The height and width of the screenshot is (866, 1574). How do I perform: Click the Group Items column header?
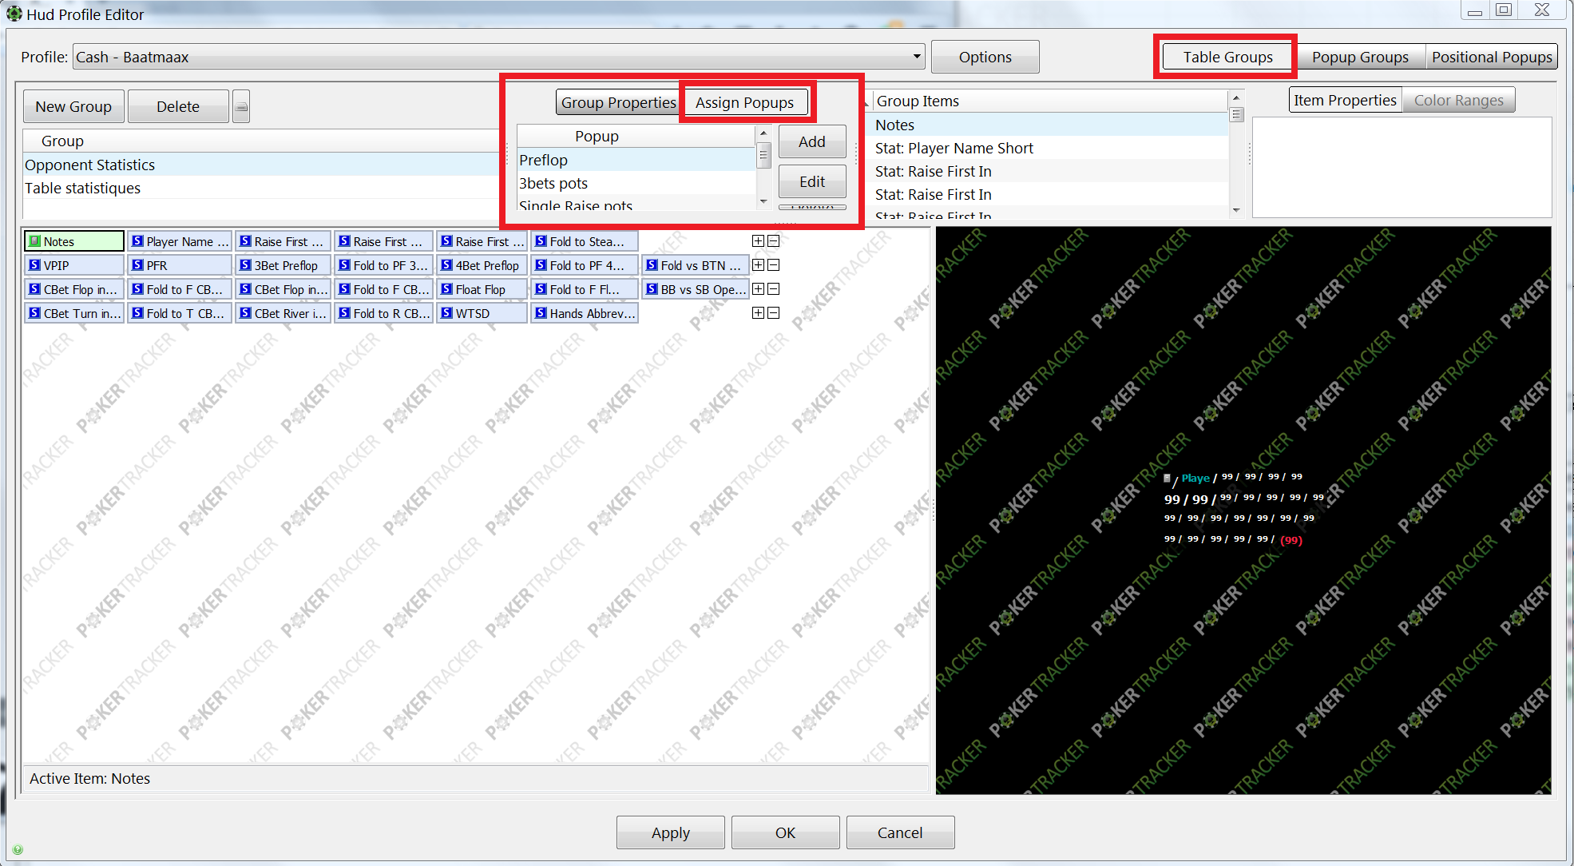coord(1049,101)
